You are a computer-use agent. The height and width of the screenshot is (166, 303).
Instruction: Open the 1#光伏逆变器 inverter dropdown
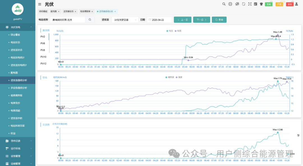(x=125, y=20)
